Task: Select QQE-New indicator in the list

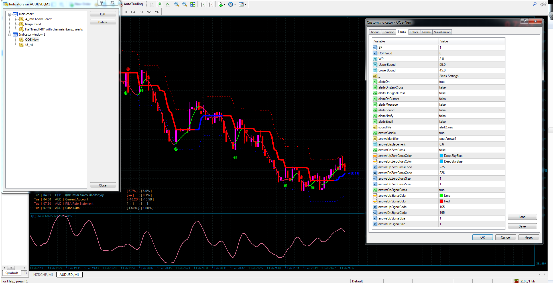Action: click(32, 40)
